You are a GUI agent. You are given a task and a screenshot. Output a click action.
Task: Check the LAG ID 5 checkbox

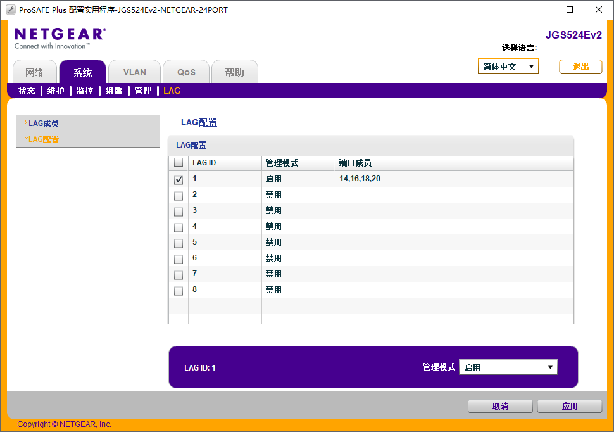(x=179, y=243)
